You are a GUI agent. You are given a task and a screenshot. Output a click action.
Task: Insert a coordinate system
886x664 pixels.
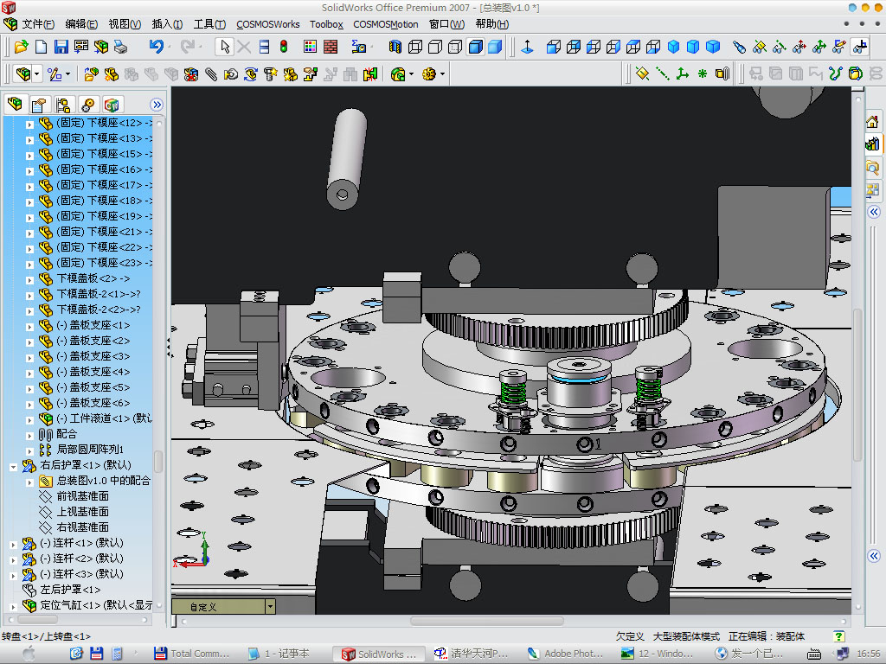tap(682, 73)
